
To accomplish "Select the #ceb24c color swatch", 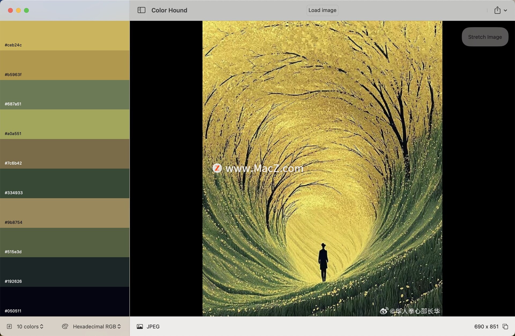I will (65, 36).
